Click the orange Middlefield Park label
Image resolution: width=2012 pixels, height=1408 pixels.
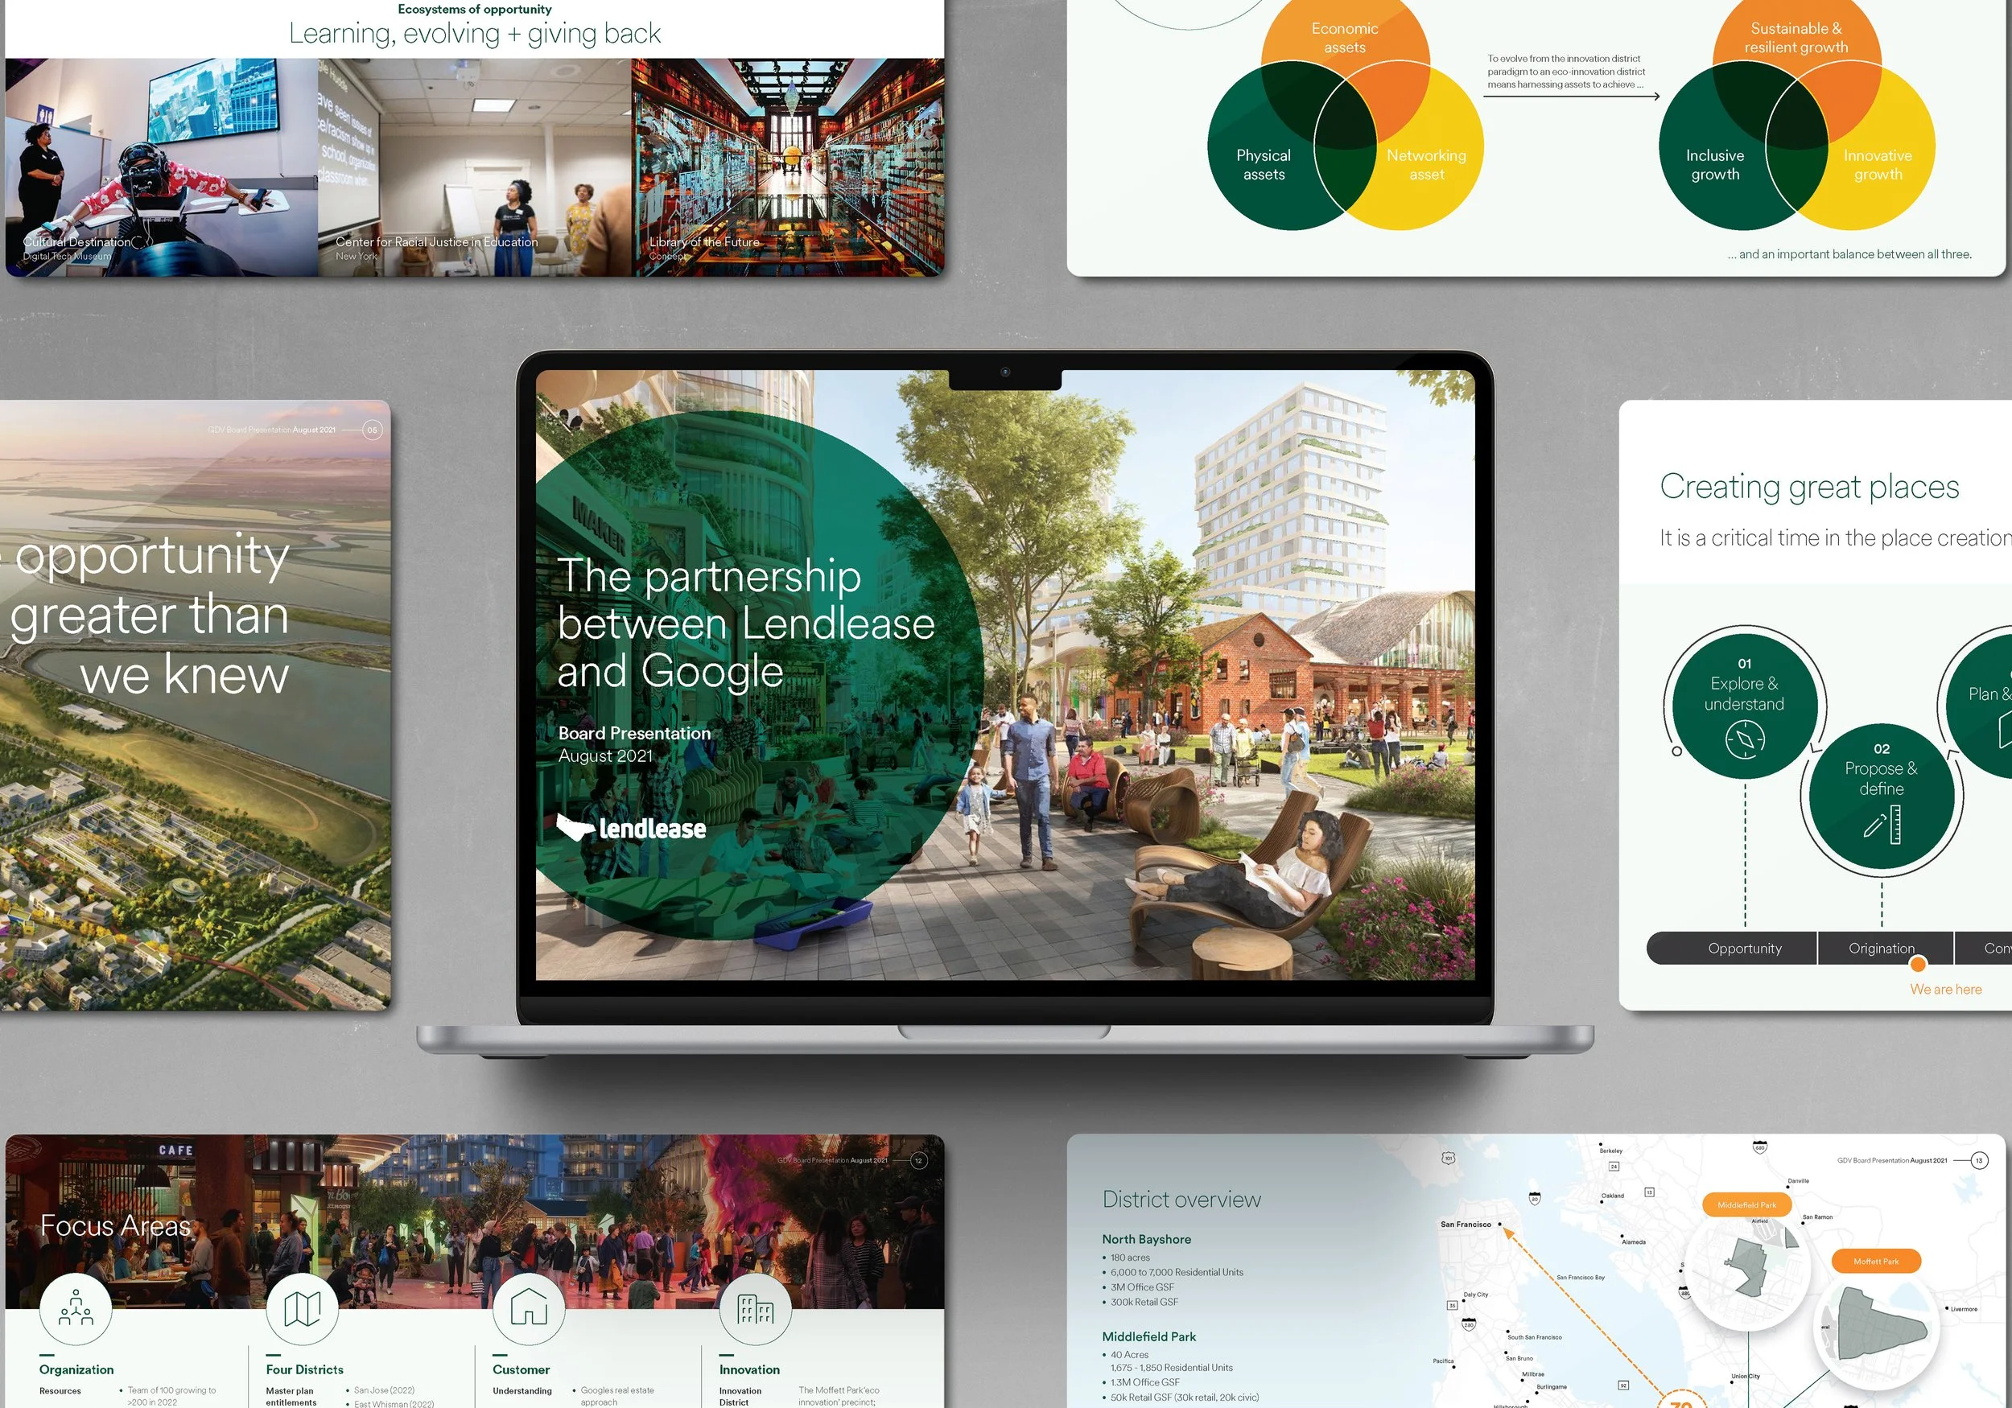pyautogui.click(x=1746, y=1204)
